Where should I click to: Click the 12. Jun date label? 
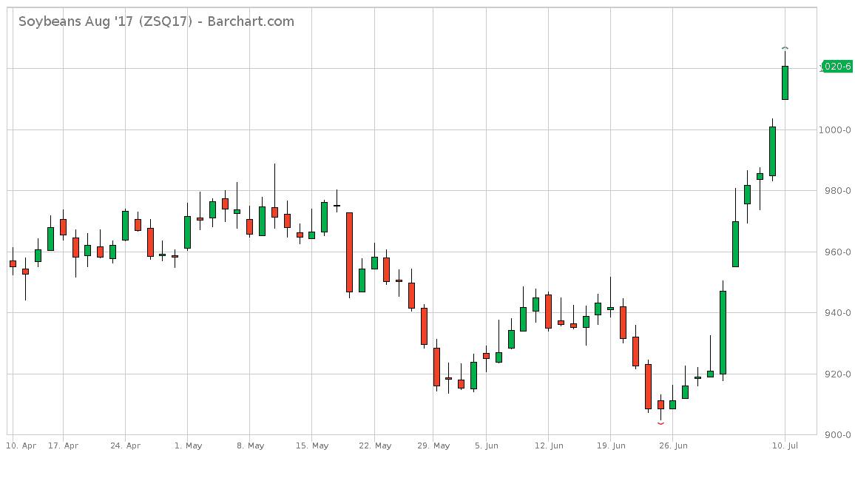point(547,445)
